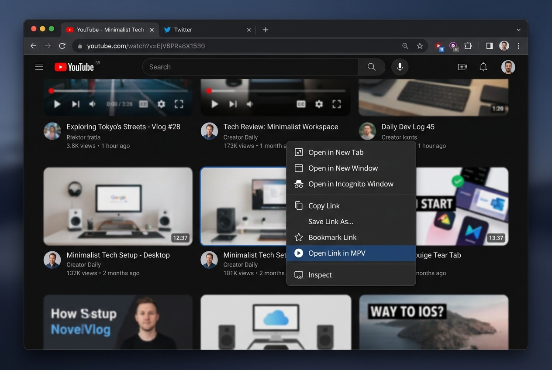Bookmark this page with star icon
Image resolution: width=552 pixels, height=370 pixels.
click(x=420, y=46)
